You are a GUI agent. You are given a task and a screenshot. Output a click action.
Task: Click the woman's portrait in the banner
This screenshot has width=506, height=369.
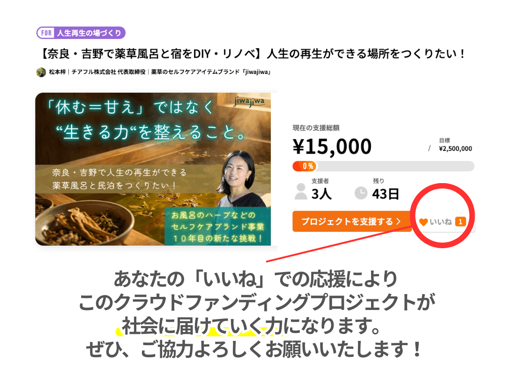[242, 179]
